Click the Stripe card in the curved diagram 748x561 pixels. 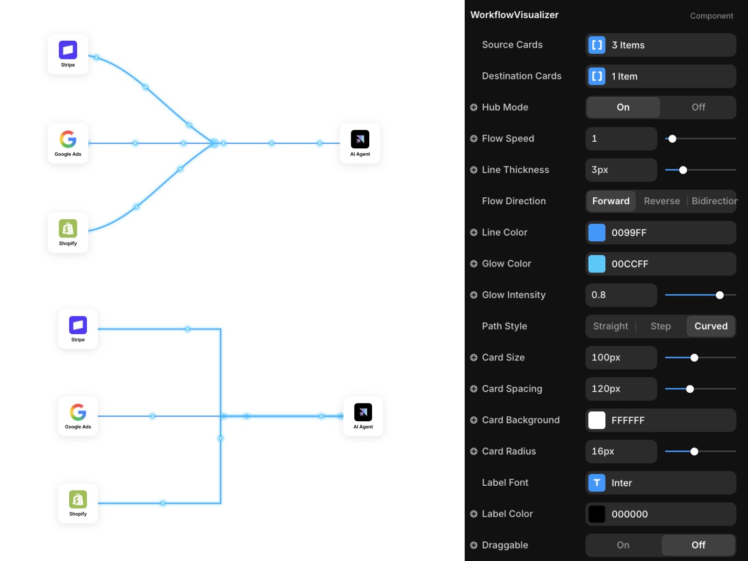[x=68, y=54]
